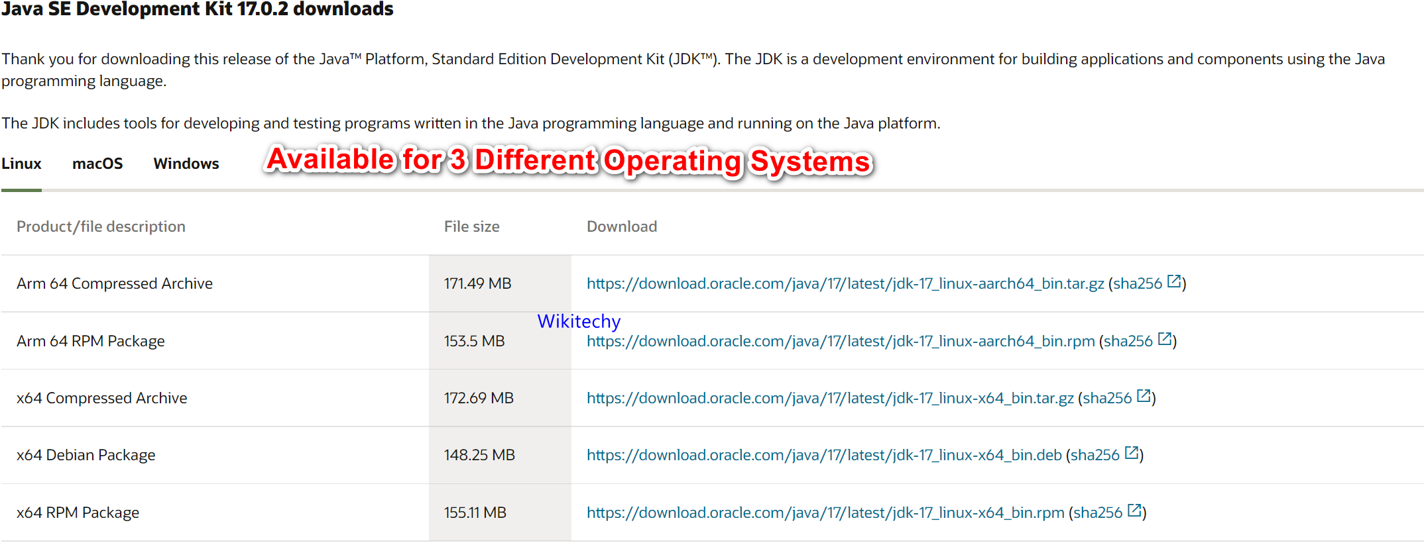1424x545 pixels.
Task: Open sha256 checksum for x64 Compressed Archive
Action: coord(1106,398)
